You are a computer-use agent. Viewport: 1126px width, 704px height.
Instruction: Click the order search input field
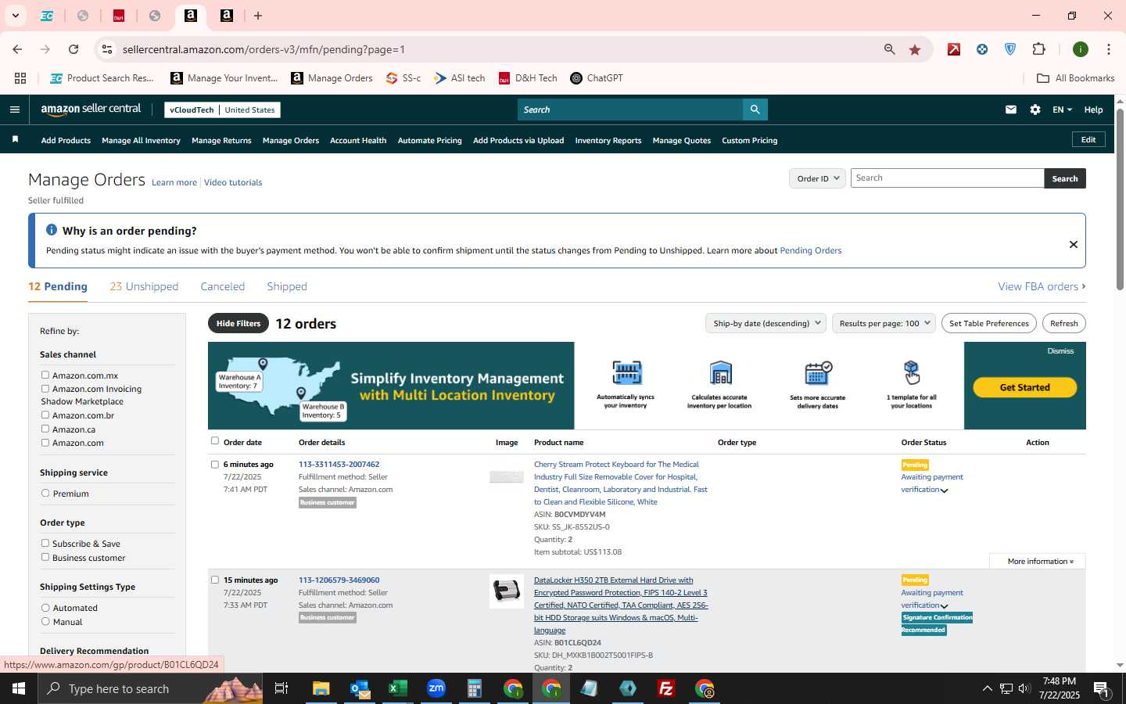tap(947, 178)
